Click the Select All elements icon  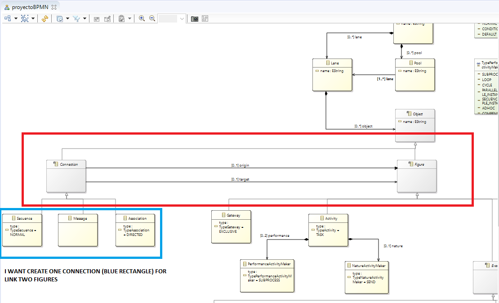point(25,19)
